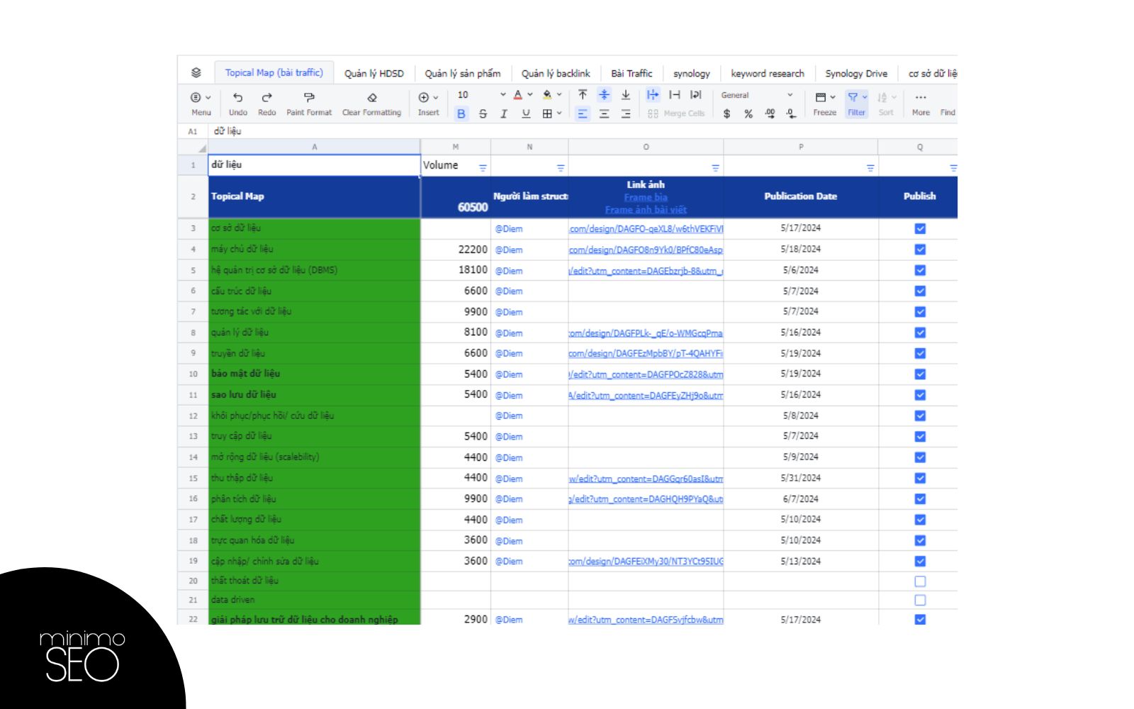Select the text wrap icon
Screen dimensions: 1134x709
(696, 94)
